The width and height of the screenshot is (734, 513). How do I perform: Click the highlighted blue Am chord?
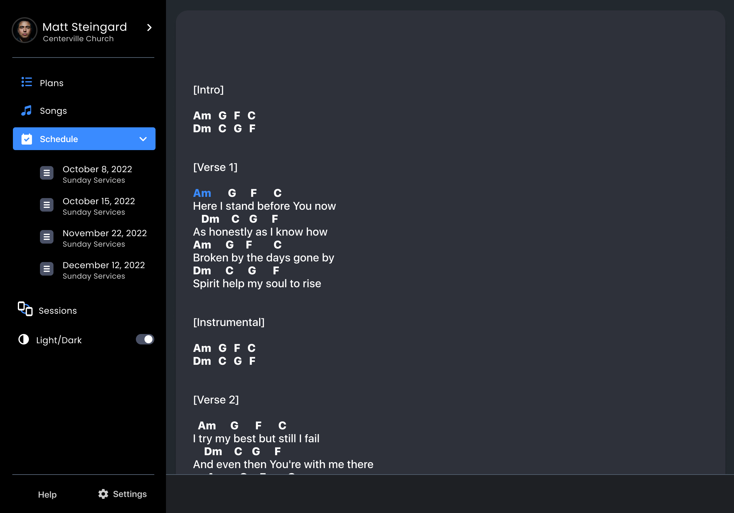(202, 193)
